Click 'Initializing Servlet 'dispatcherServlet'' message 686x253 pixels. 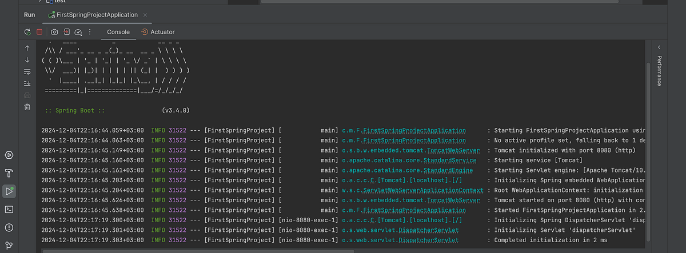click(x=564, y=231)
